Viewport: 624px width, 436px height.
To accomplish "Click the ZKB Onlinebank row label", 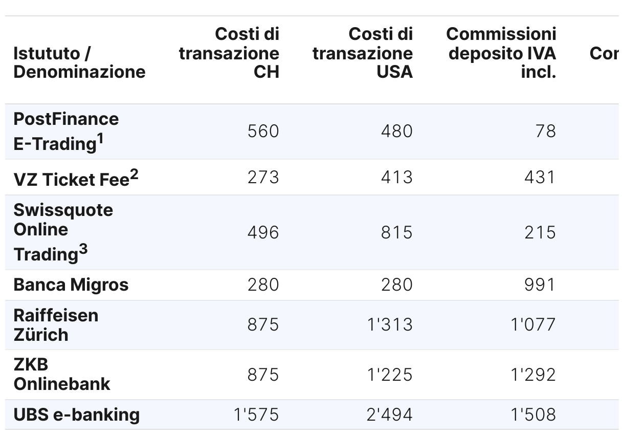I will [x=62, y=374].
